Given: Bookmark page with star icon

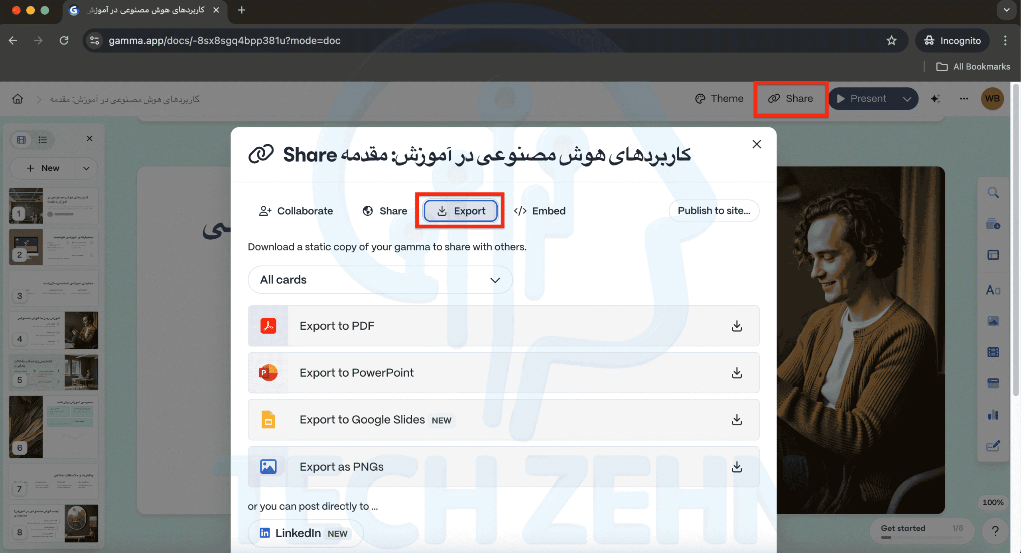Looking at the screenshot, I should (891, 40).
